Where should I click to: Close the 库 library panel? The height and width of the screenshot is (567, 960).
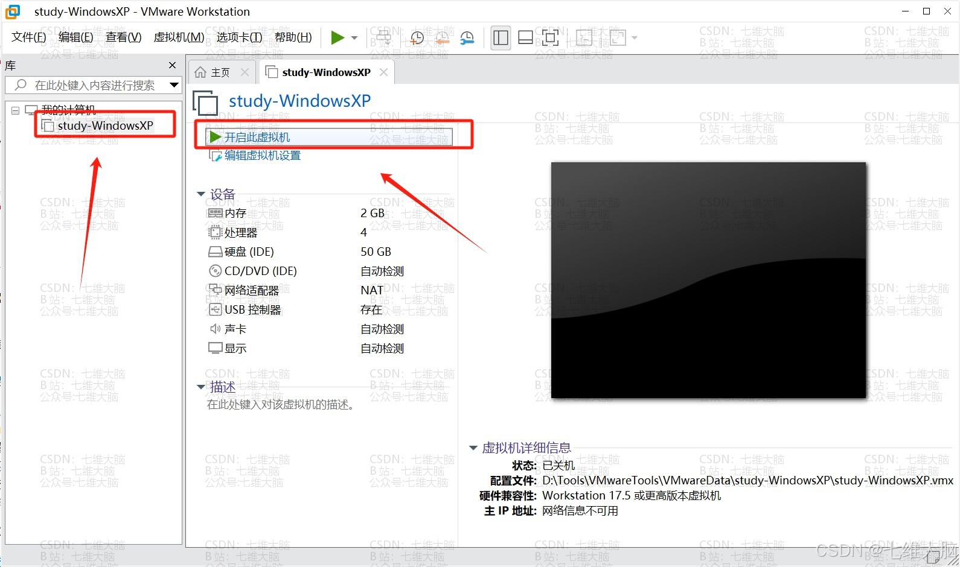coord(172,65)
